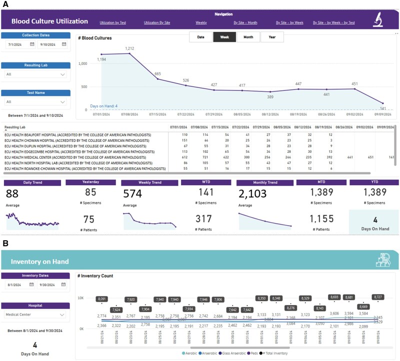Open calendar picker for 8/1/2024 inventory date

31,284
